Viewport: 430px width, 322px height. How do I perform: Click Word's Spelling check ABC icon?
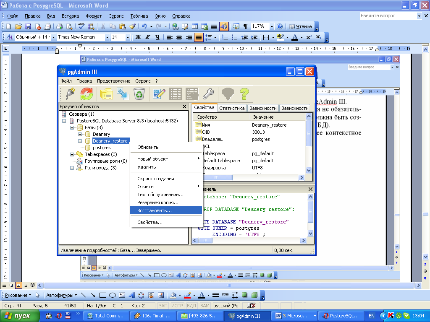(81, 26)
